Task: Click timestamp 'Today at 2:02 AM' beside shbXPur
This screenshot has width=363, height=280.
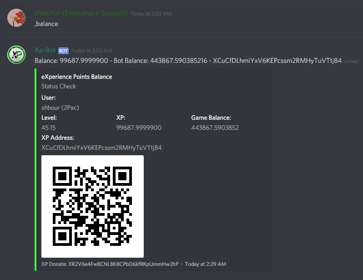Action: pos(151,14)
